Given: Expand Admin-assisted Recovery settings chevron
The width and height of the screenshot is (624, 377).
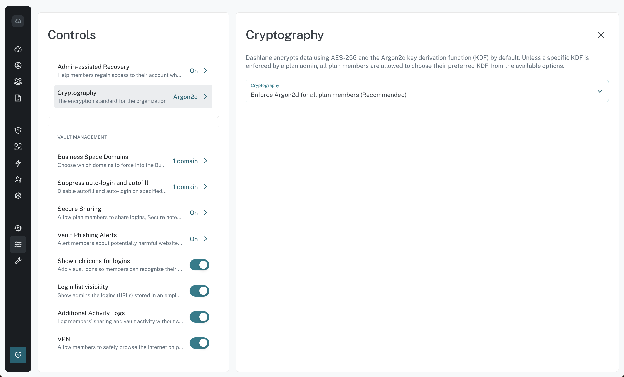Looking at the screenshot, I should 205,71.
